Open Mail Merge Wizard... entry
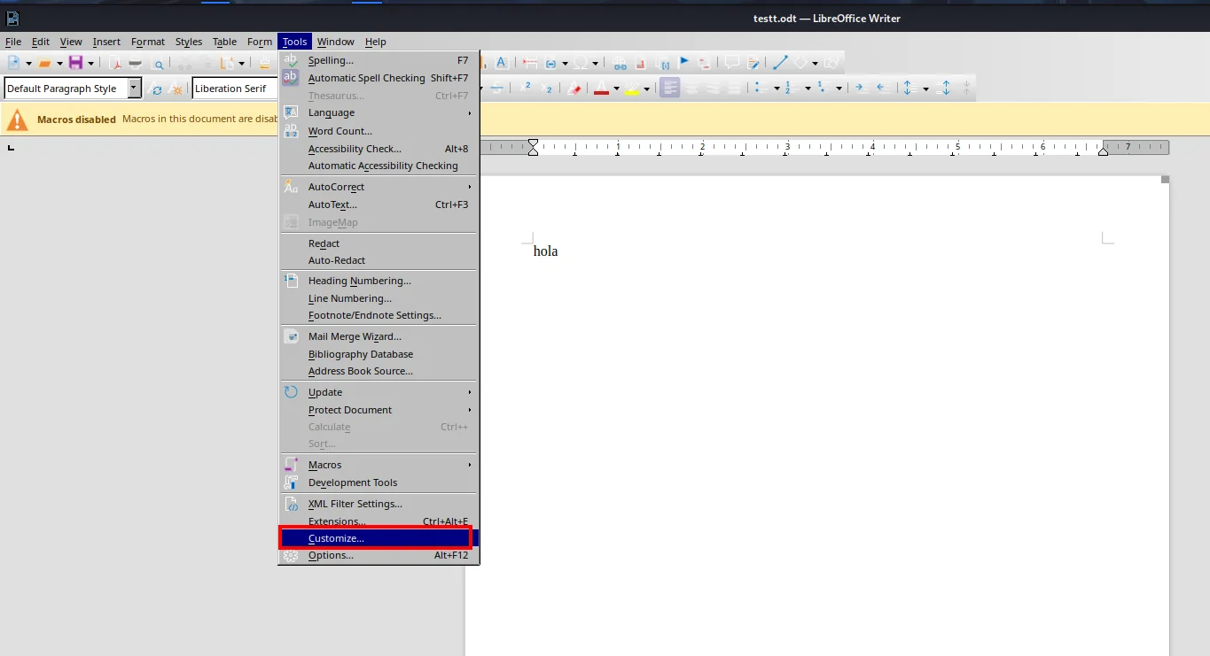Viewport: 1210px width, 656px height. pyautogui.click(x=379, y=336)
